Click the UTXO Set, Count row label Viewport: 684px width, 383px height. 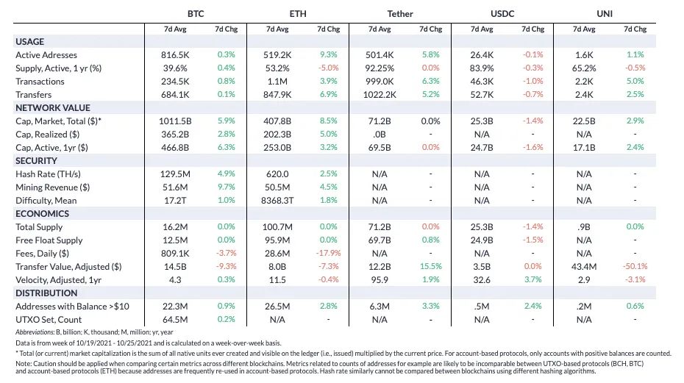pos(49,320)
